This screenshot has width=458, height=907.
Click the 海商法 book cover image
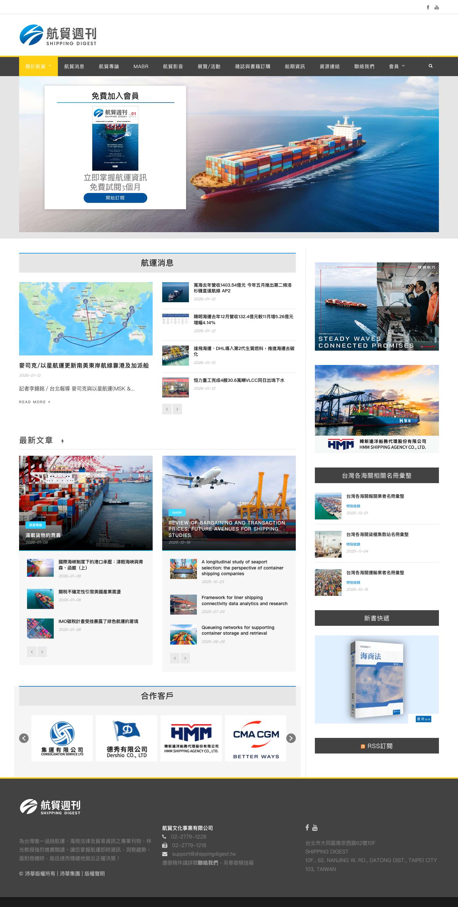click(377, 679)
